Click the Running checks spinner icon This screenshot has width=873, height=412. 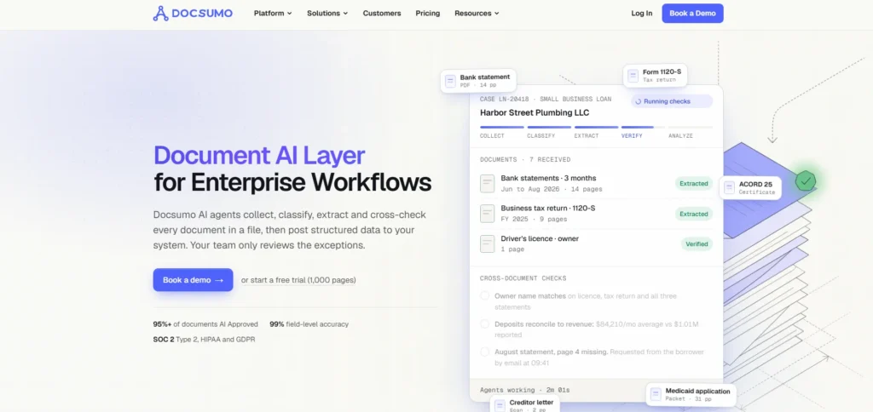[x=639, y=102]
